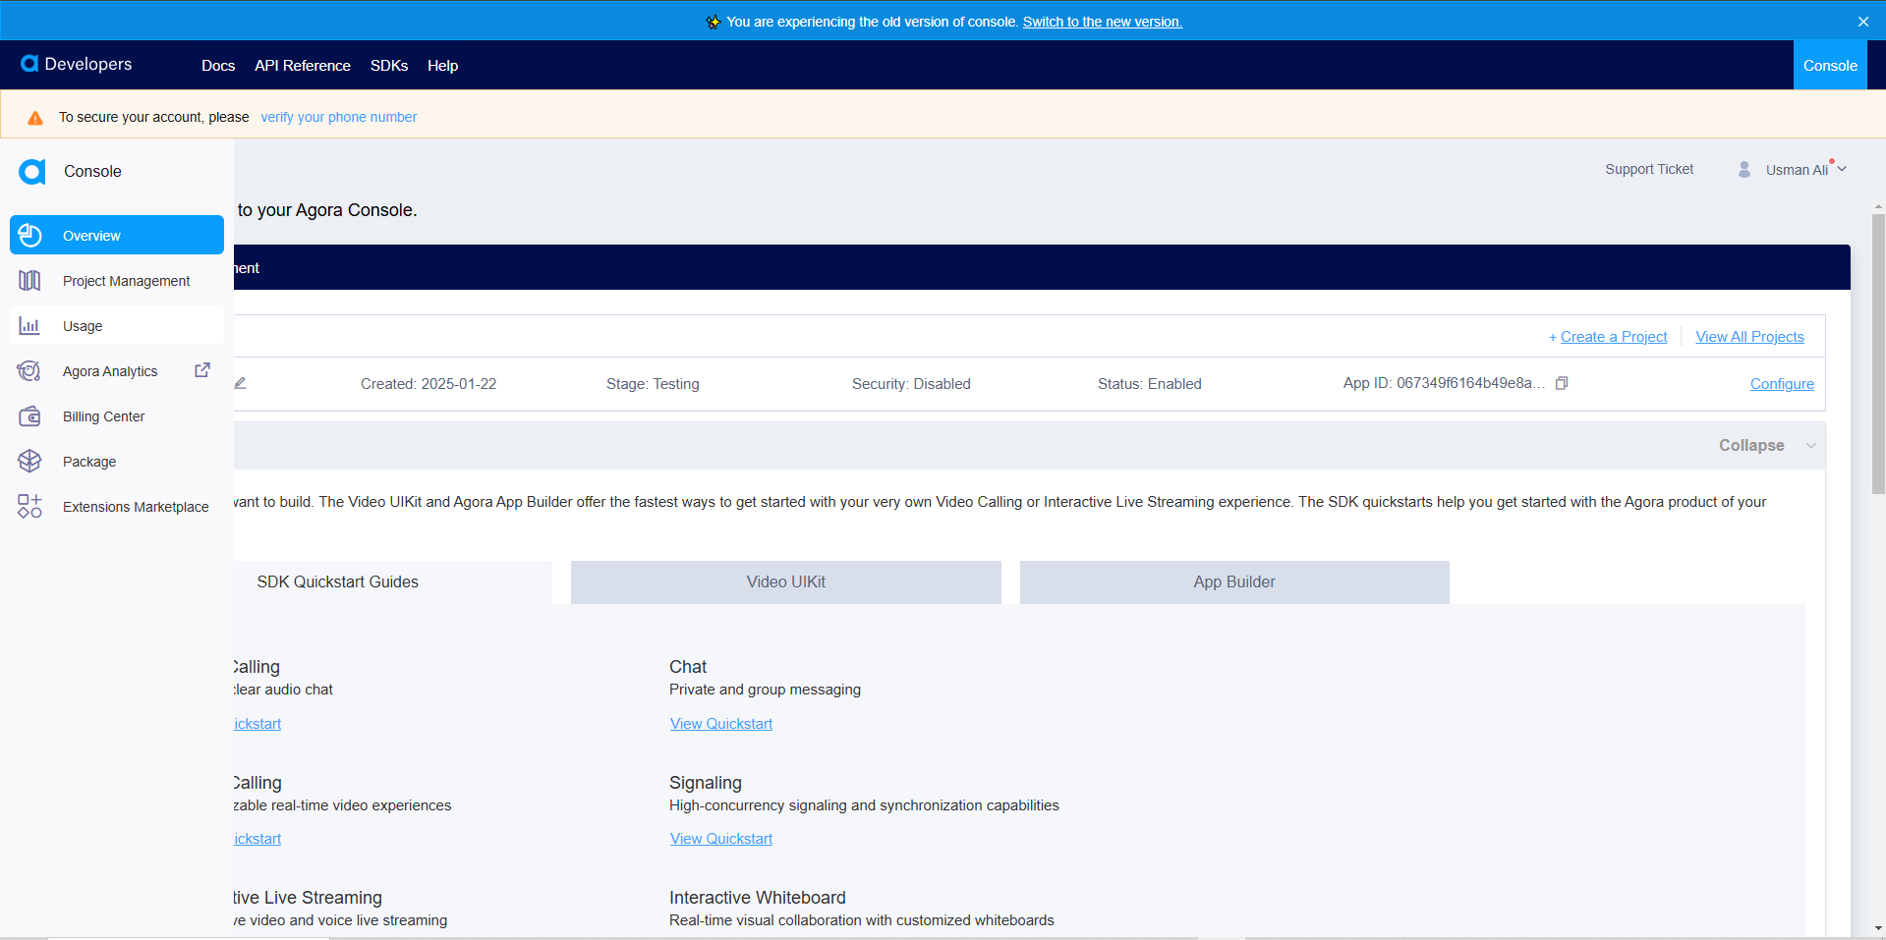
Task: Select the Overview sidebar icon
Action: [x=29, y=235]
